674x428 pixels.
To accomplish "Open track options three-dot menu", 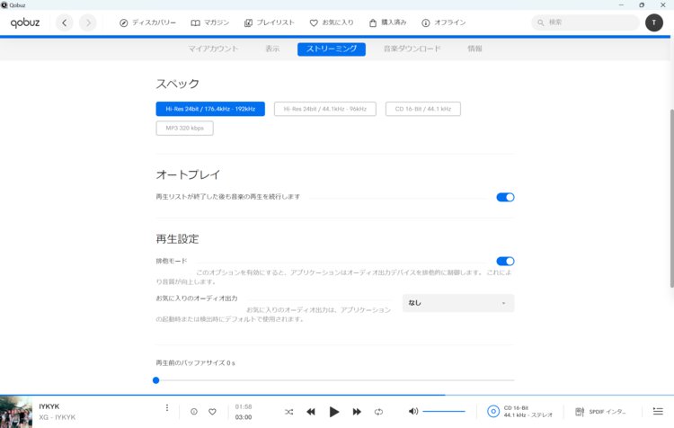I will [x=166, y=408].
